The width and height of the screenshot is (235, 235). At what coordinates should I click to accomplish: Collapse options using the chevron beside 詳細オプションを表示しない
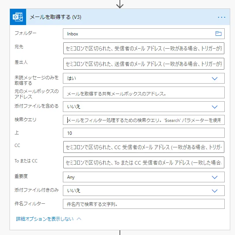coord(79,218)
